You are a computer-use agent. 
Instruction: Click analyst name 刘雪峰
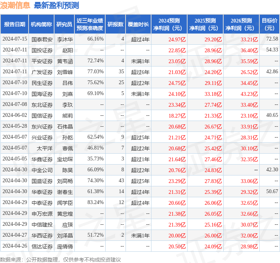tap(65, 72)
